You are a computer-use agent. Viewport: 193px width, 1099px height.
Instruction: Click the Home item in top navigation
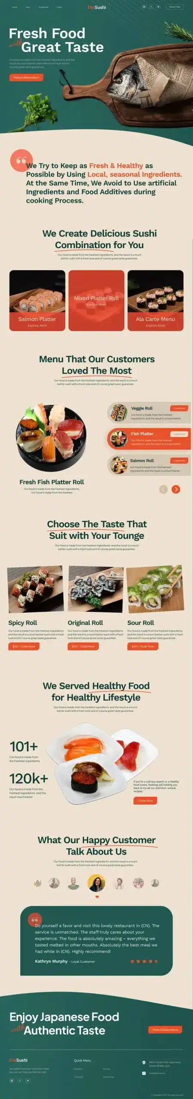pyautogui.click(x=15, y=7)
